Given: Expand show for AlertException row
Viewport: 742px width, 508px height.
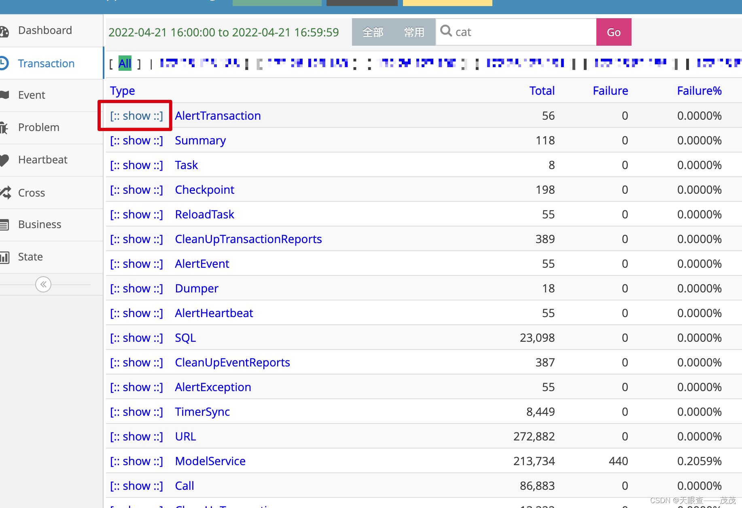Looking at the screenshot, I should coord(136,387).
